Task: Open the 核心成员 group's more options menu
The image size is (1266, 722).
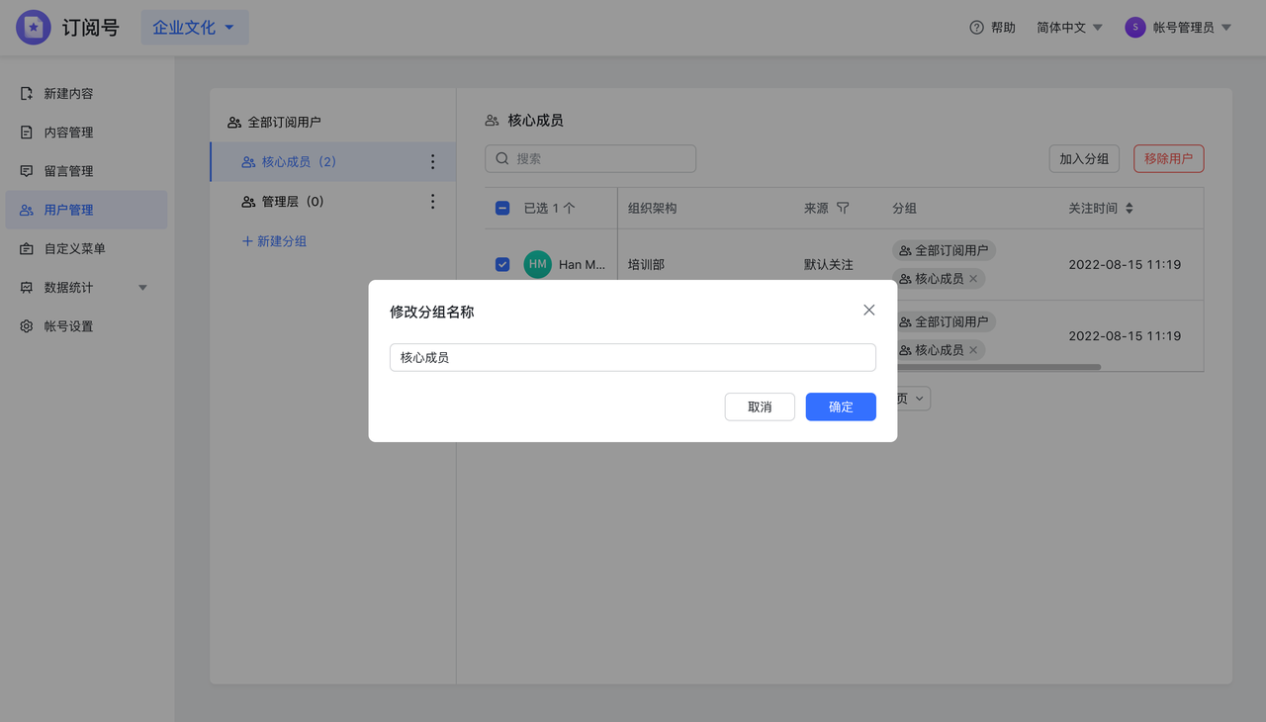Action: 432,162
